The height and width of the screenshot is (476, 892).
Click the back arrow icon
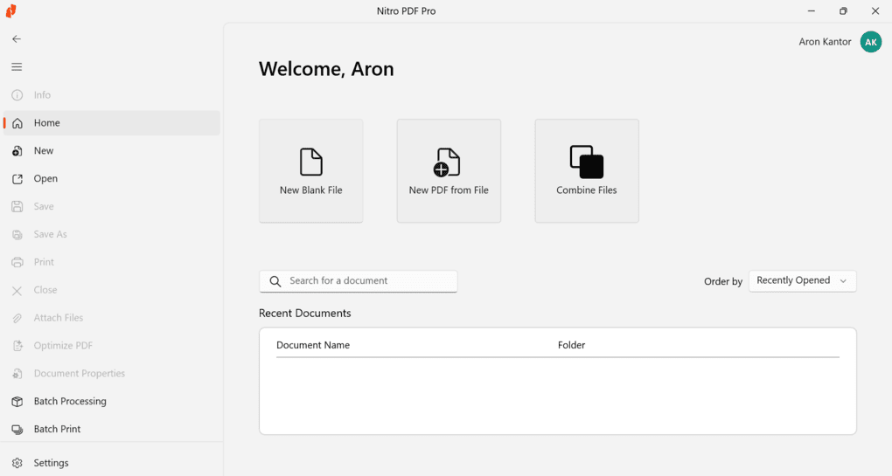[17, 39]
